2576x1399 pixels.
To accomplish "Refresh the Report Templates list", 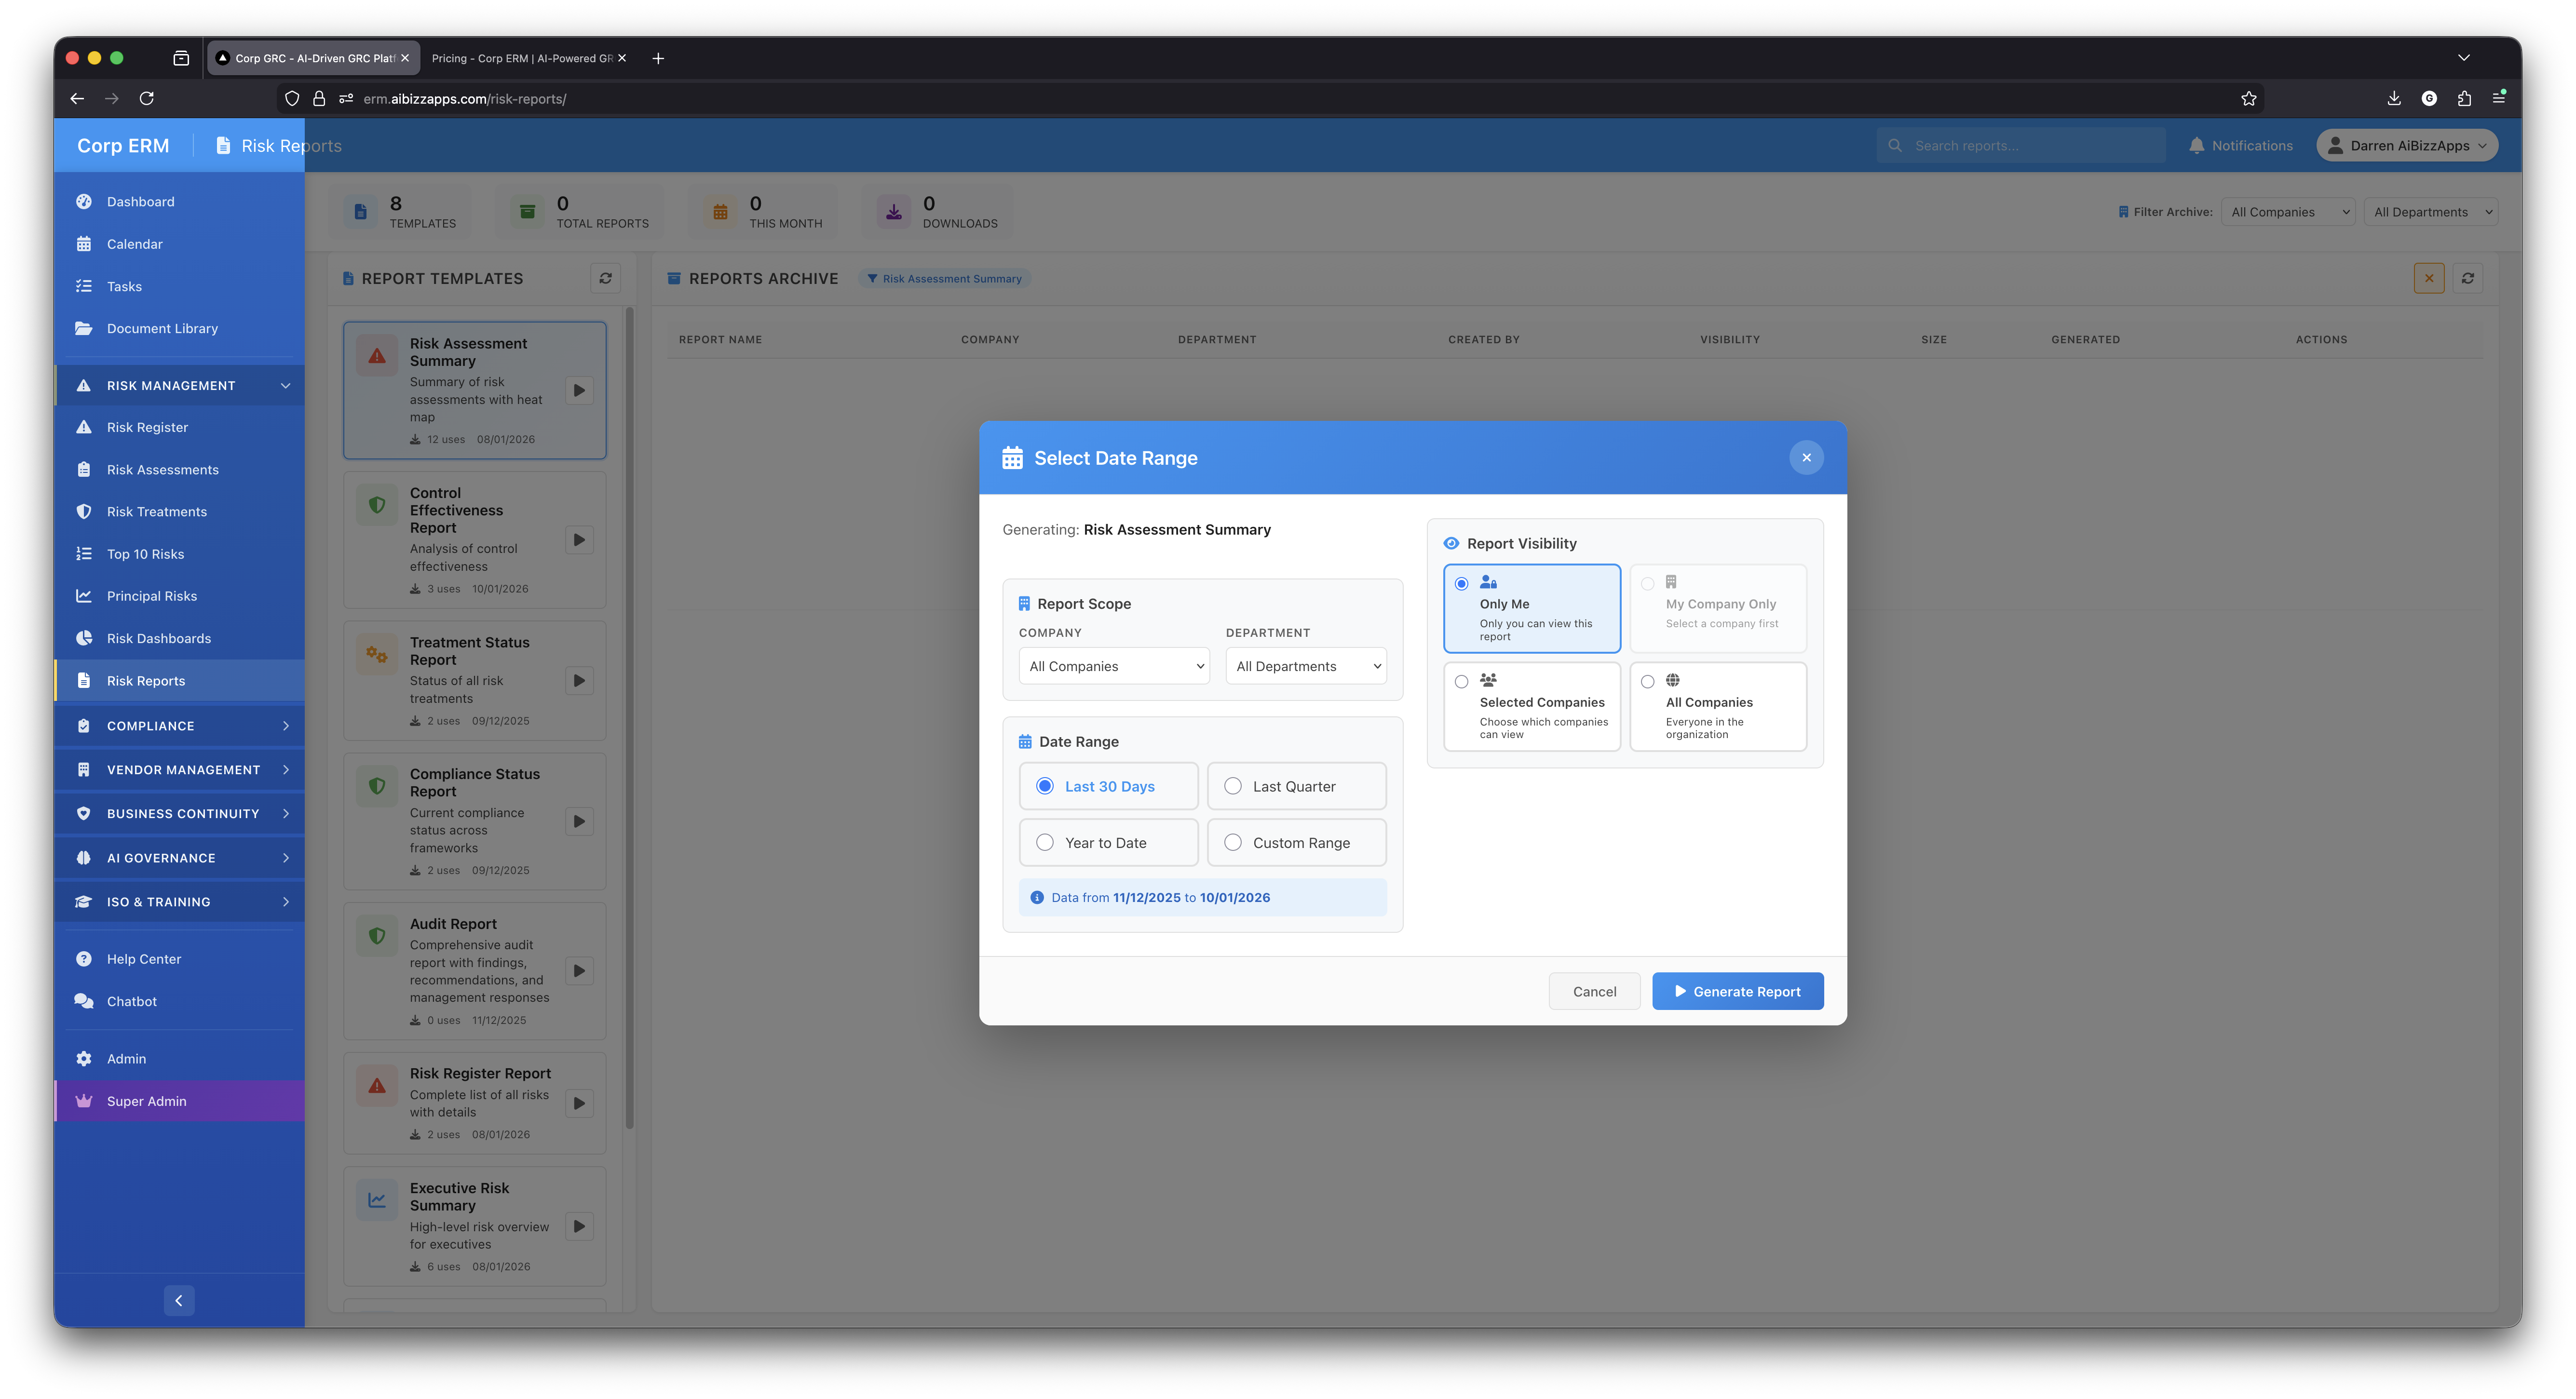I will click(x=605, y=278).
